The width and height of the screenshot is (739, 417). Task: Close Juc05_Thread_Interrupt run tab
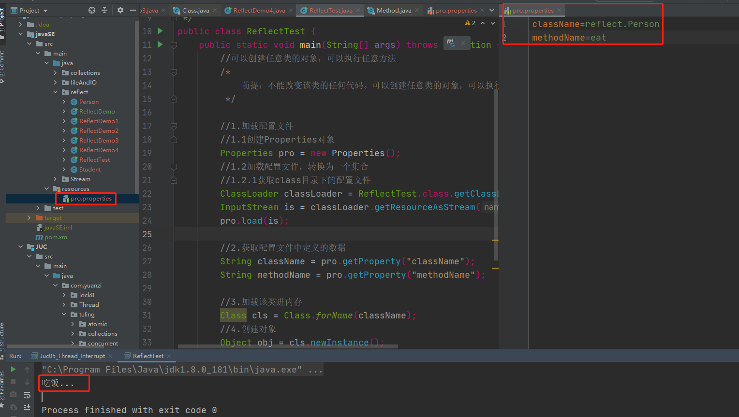pyautogui.click(x=110, y=356)
